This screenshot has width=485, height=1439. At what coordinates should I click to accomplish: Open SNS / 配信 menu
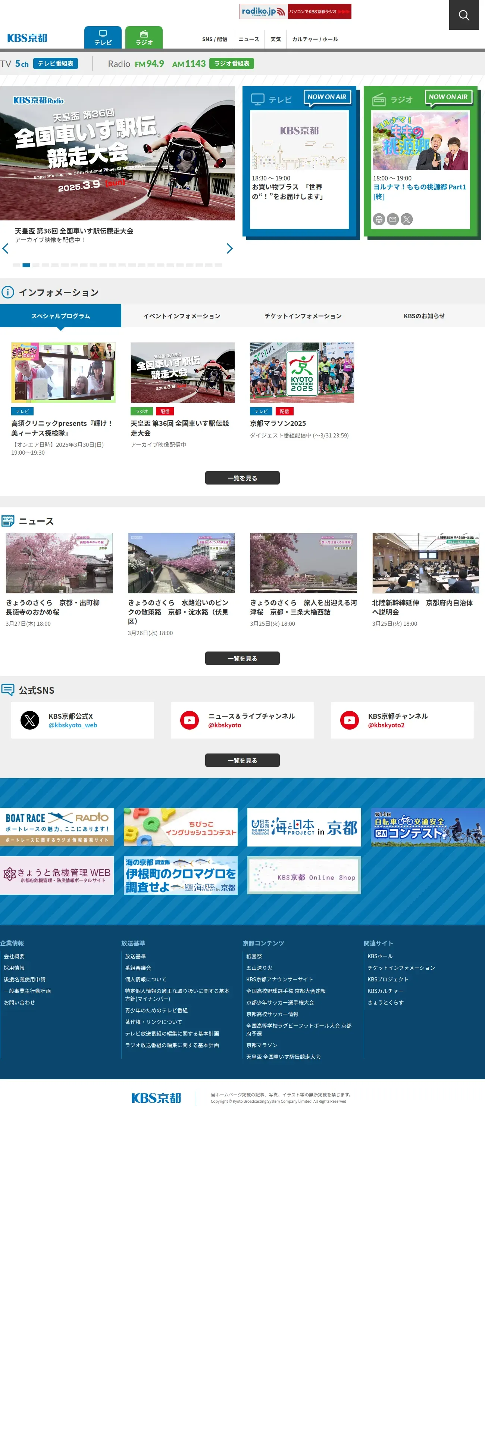click(215, 39)
